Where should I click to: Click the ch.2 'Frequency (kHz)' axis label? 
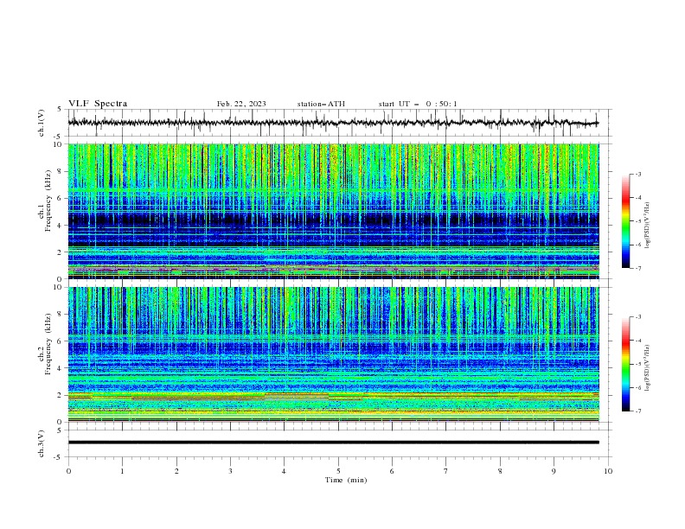[x=48, y=344]
